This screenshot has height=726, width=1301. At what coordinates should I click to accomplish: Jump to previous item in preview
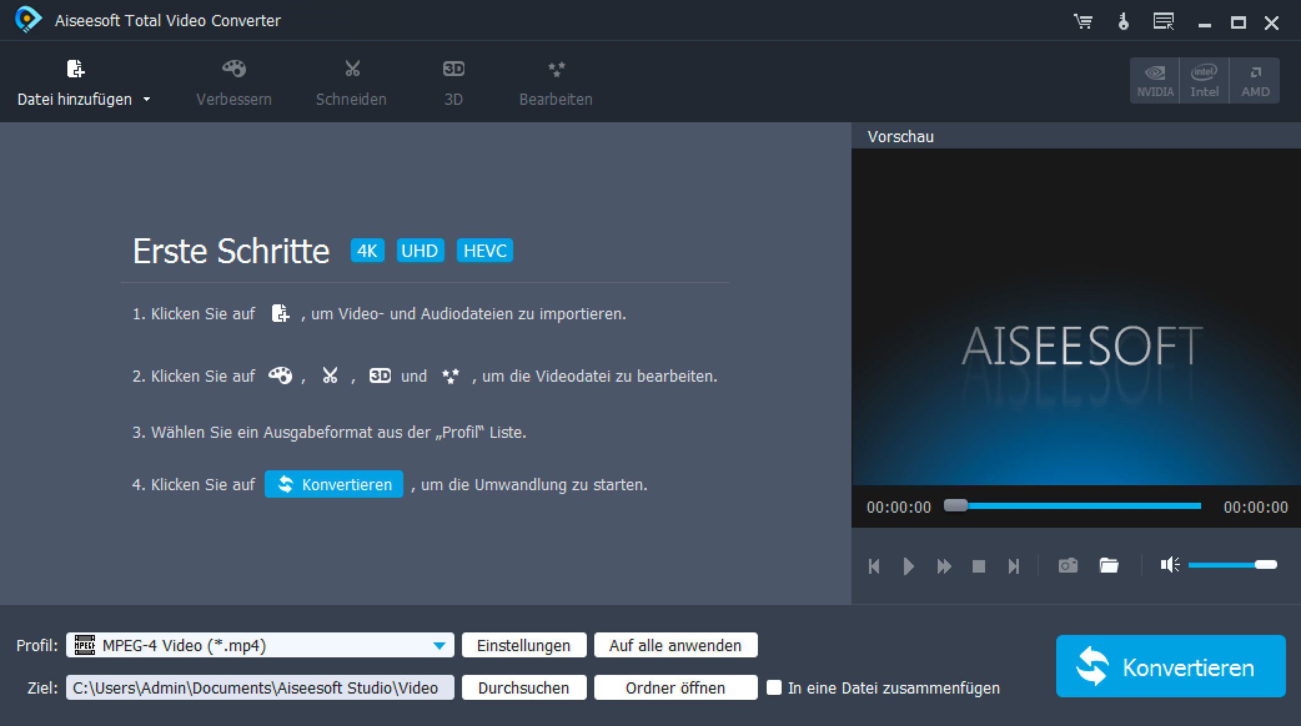(x=874, y=566)
